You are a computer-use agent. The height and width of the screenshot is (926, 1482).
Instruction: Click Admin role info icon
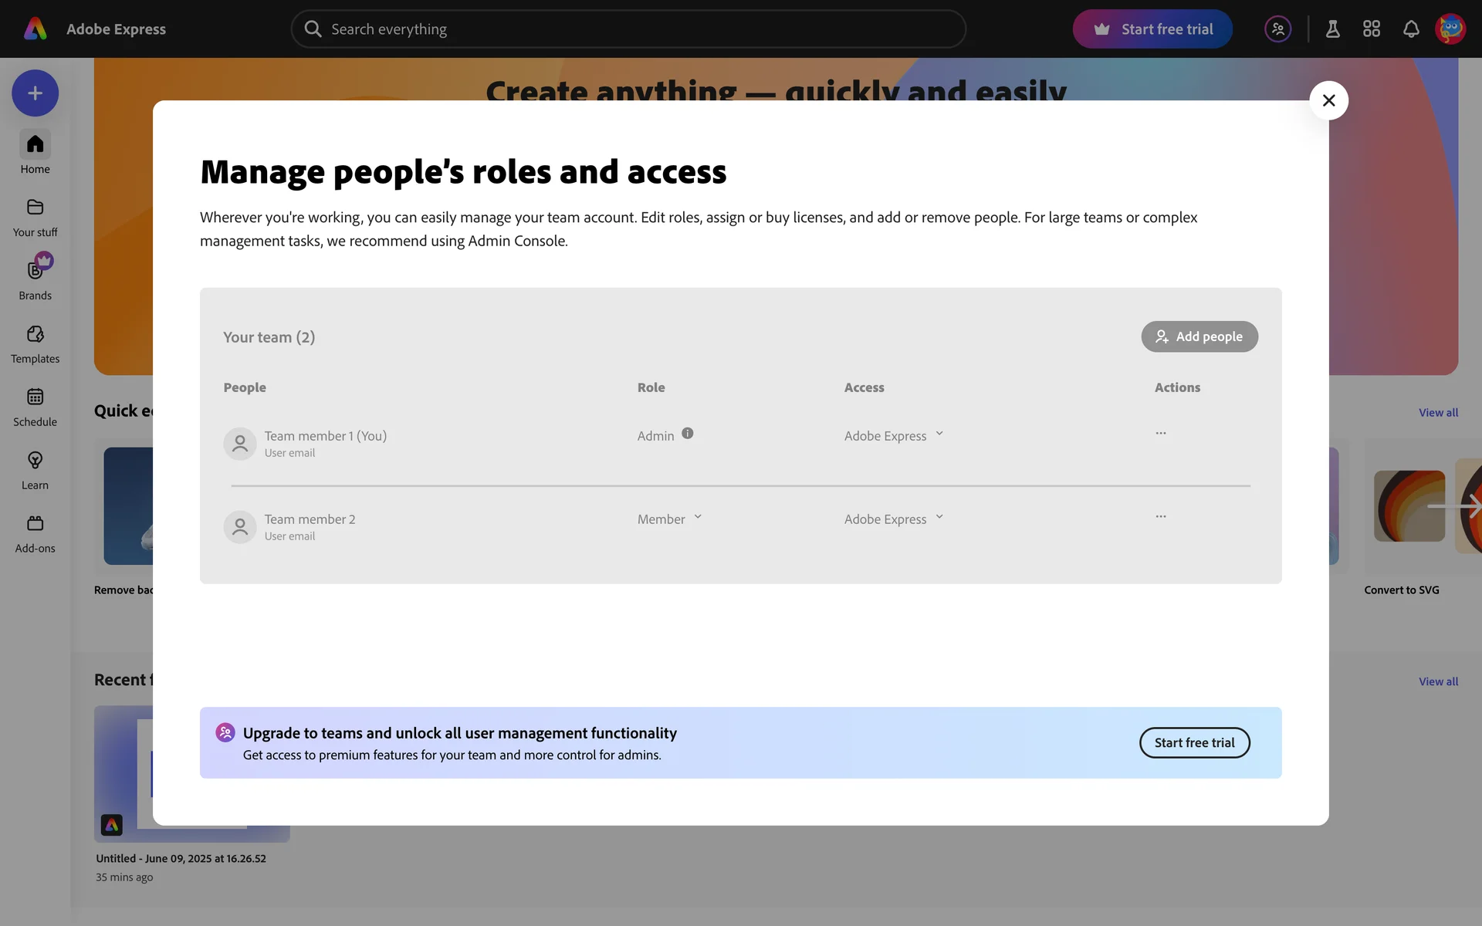click(x=687, y=434)
